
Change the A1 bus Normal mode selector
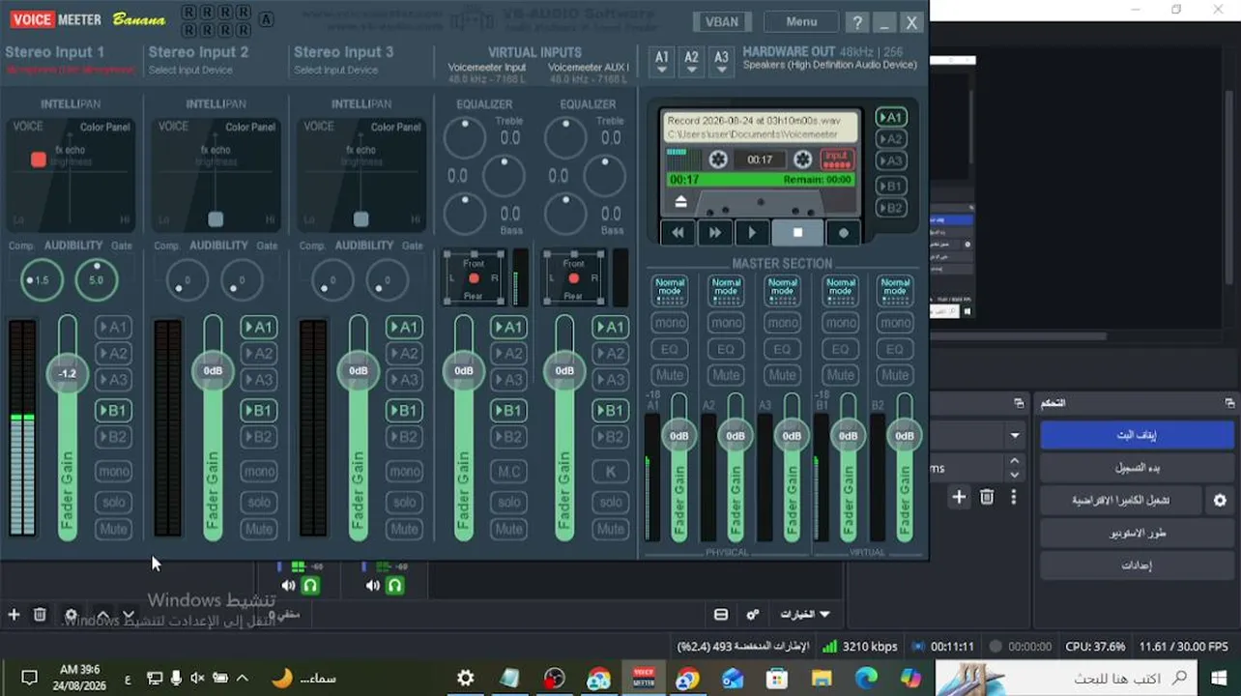point(670,290)
